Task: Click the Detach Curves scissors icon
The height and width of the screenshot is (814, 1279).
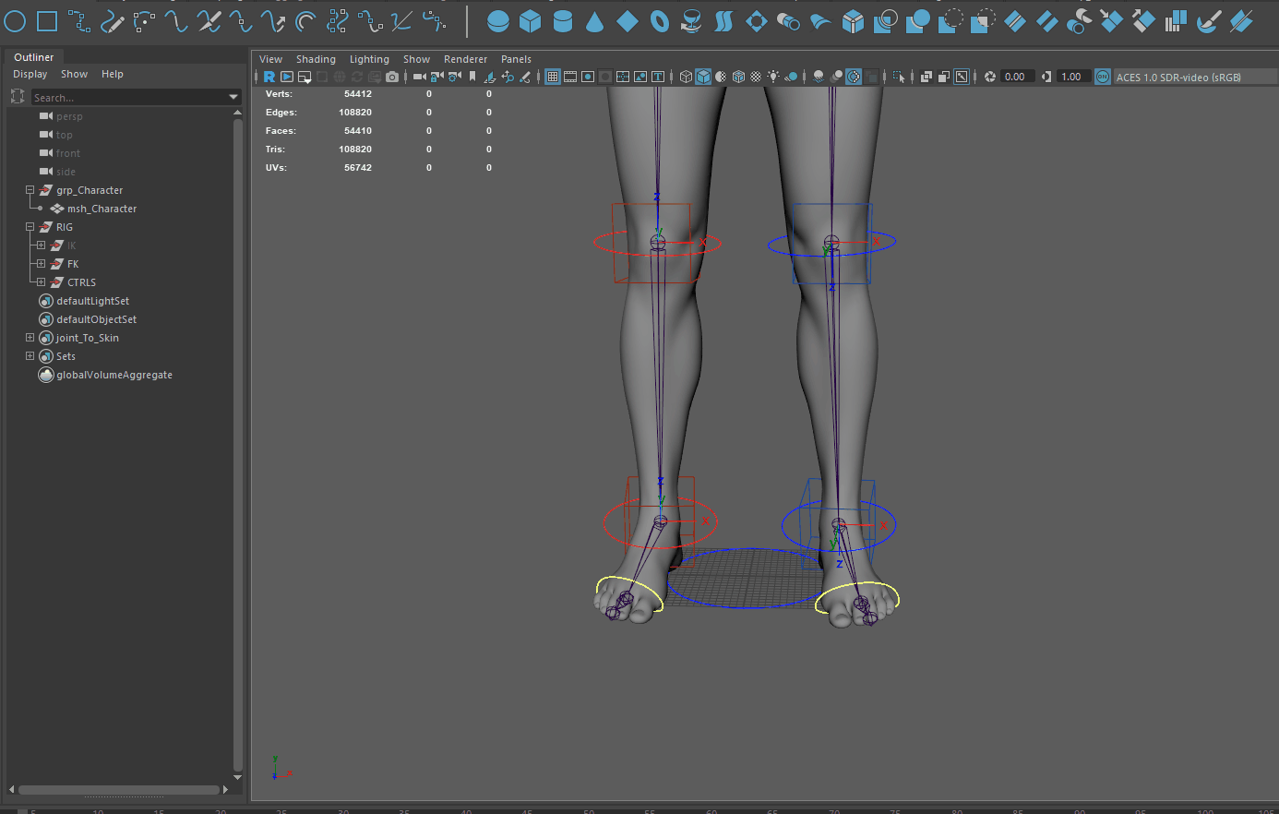Action: [209, 20]
